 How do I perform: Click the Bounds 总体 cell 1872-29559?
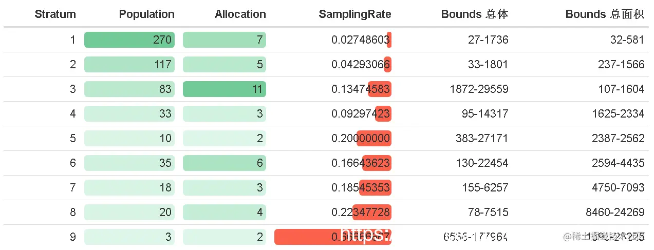click(478, 89)
